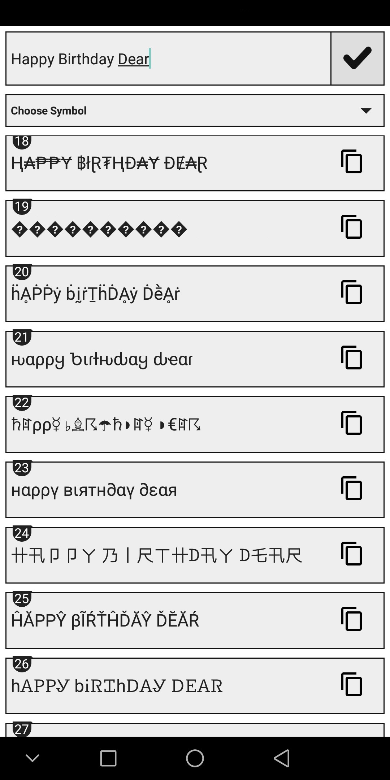This screenshot has width=390, height=780.
Task: Tap the style 21 result card
Action: [x=195, y=359]
